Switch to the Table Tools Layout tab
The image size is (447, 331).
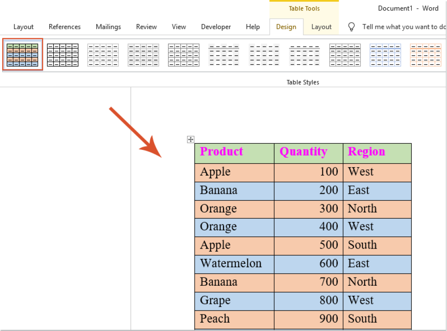point(321,27)
